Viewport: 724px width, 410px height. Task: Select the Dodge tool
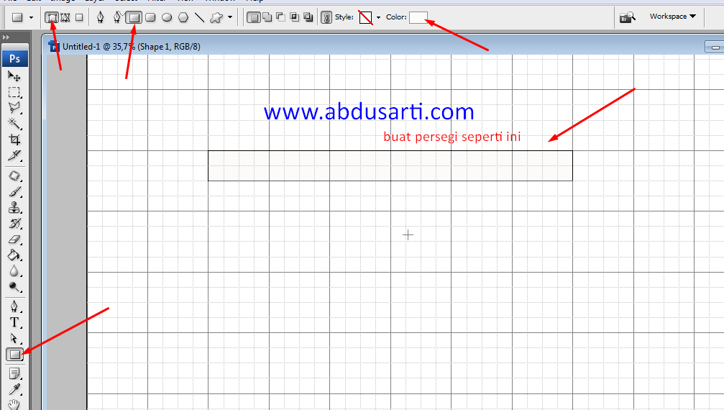14,287
